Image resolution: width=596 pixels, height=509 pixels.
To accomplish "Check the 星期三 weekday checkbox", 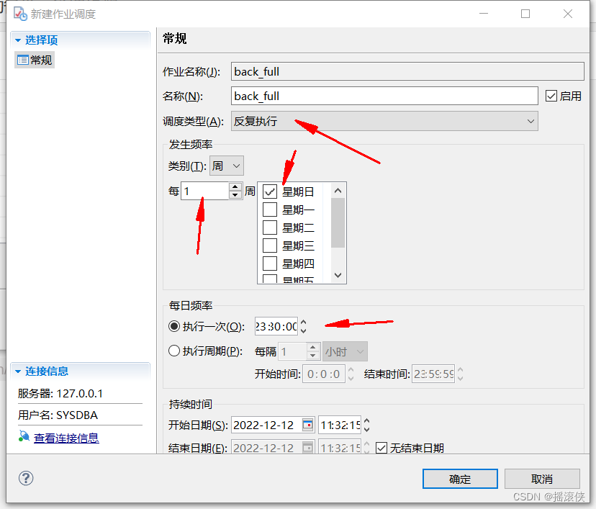I will point(271,245).
